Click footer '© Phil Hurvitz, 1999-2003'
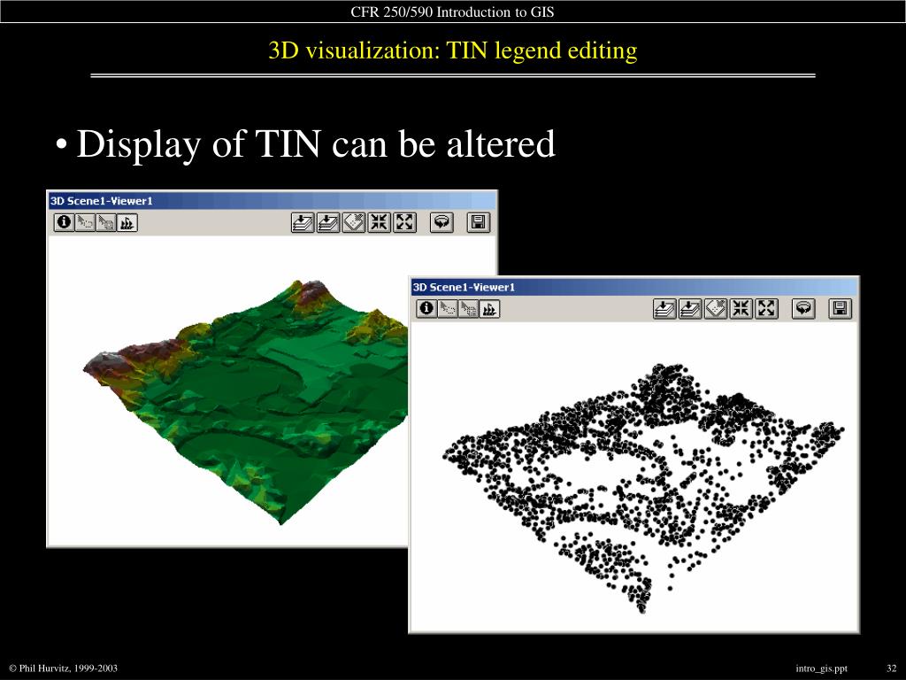Image resolution: width=906 pixels, height=680 pixels. (64, 668)
